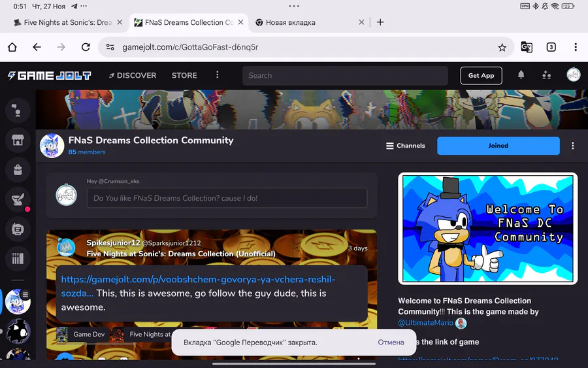Click the "3 days" post timestamp
Image resolution: width=588 pixels, height=368 pixels.
point(357,248)
